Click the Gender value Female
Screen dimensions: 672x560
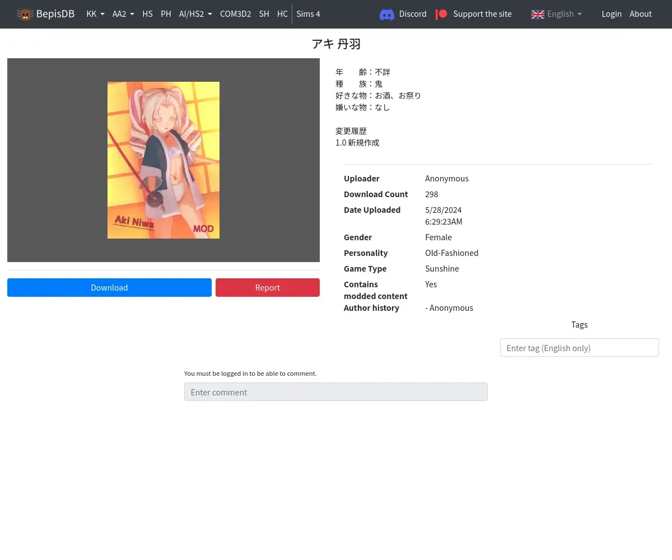(x=438, y=237)
